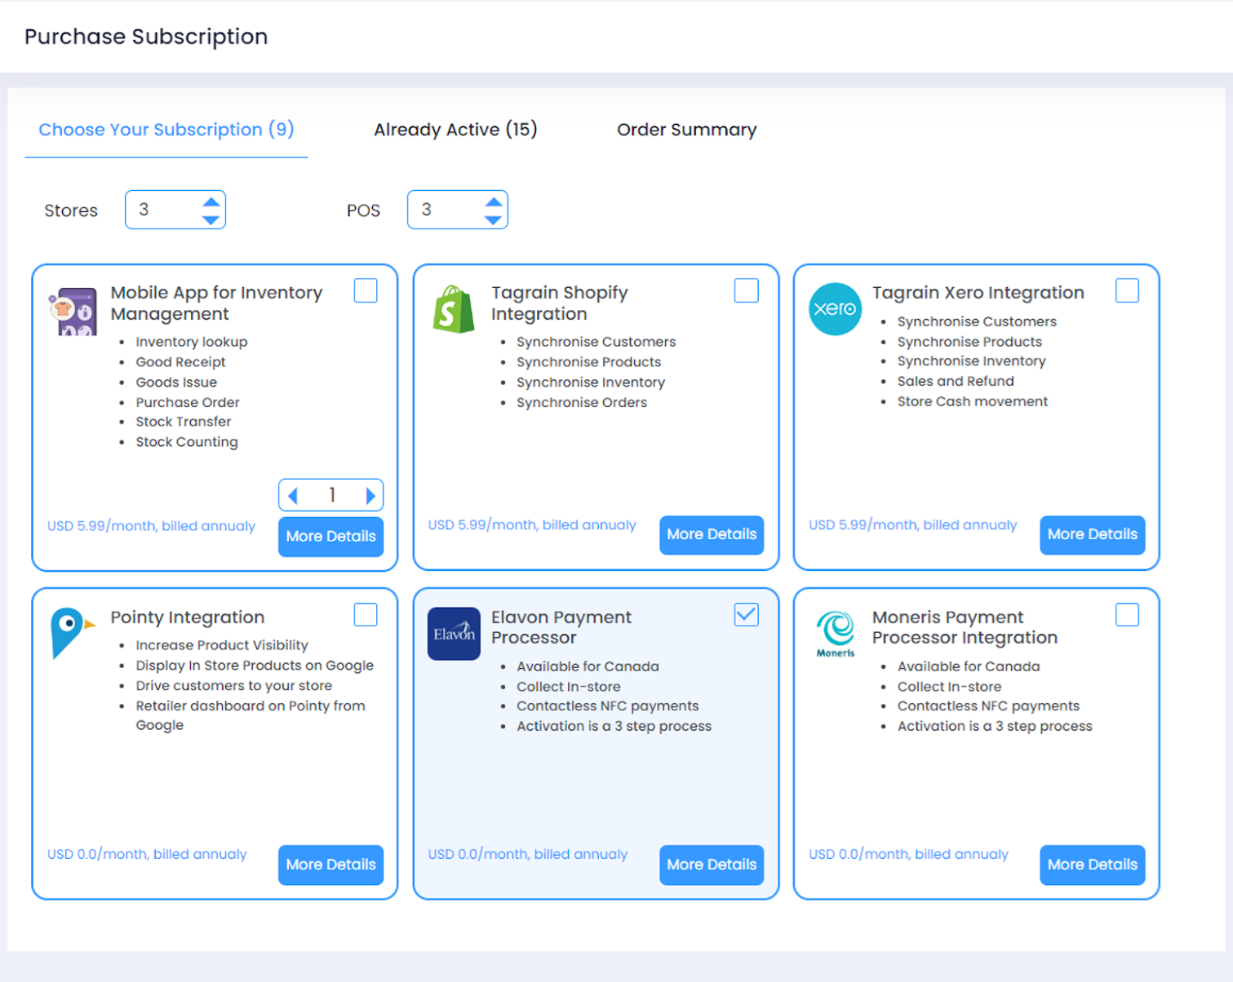Increase POS count with up arrow

pyautogui.click(x=493, y=201)
